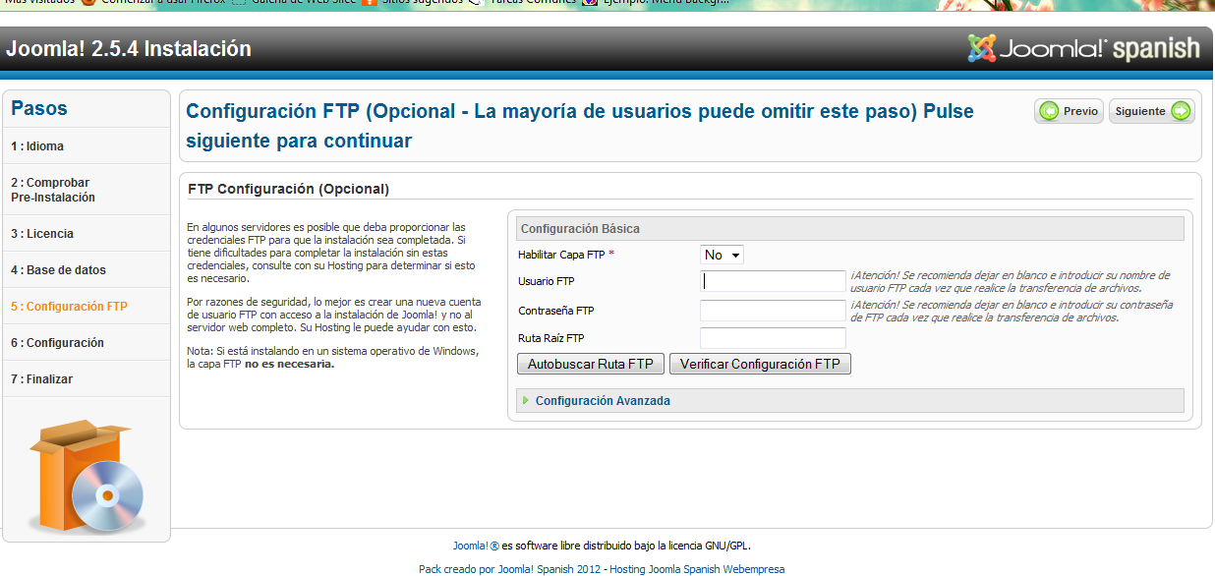Go to step 1: Idioma

click(37, 146)
